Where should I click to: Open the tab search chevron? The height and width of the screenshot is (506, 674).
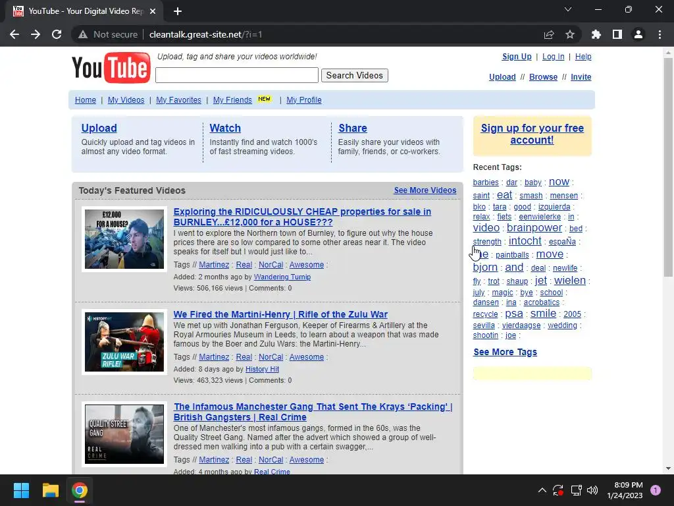pyautogui.click(x=568, y=9)
